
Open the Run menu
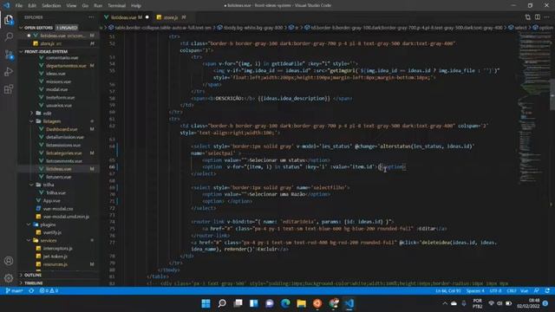click(98, 6)
